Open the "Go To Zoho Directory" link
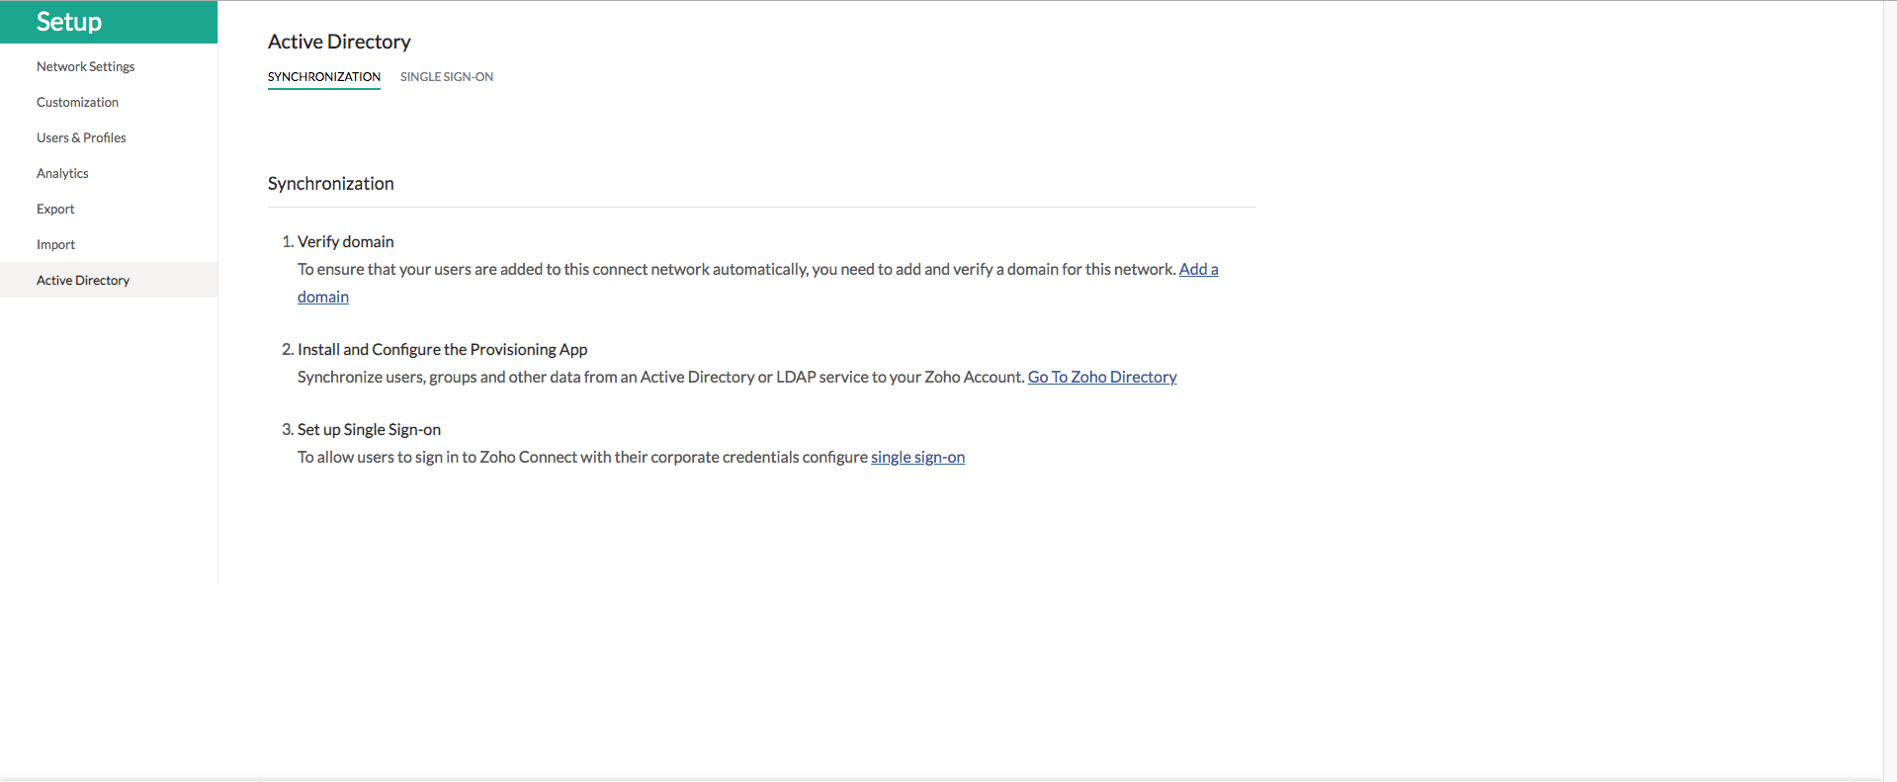Screen dimensions: 1897x782 [1101, 377]
